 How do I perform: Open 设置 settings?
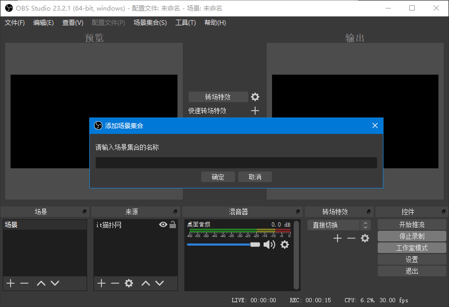(412, 260)
